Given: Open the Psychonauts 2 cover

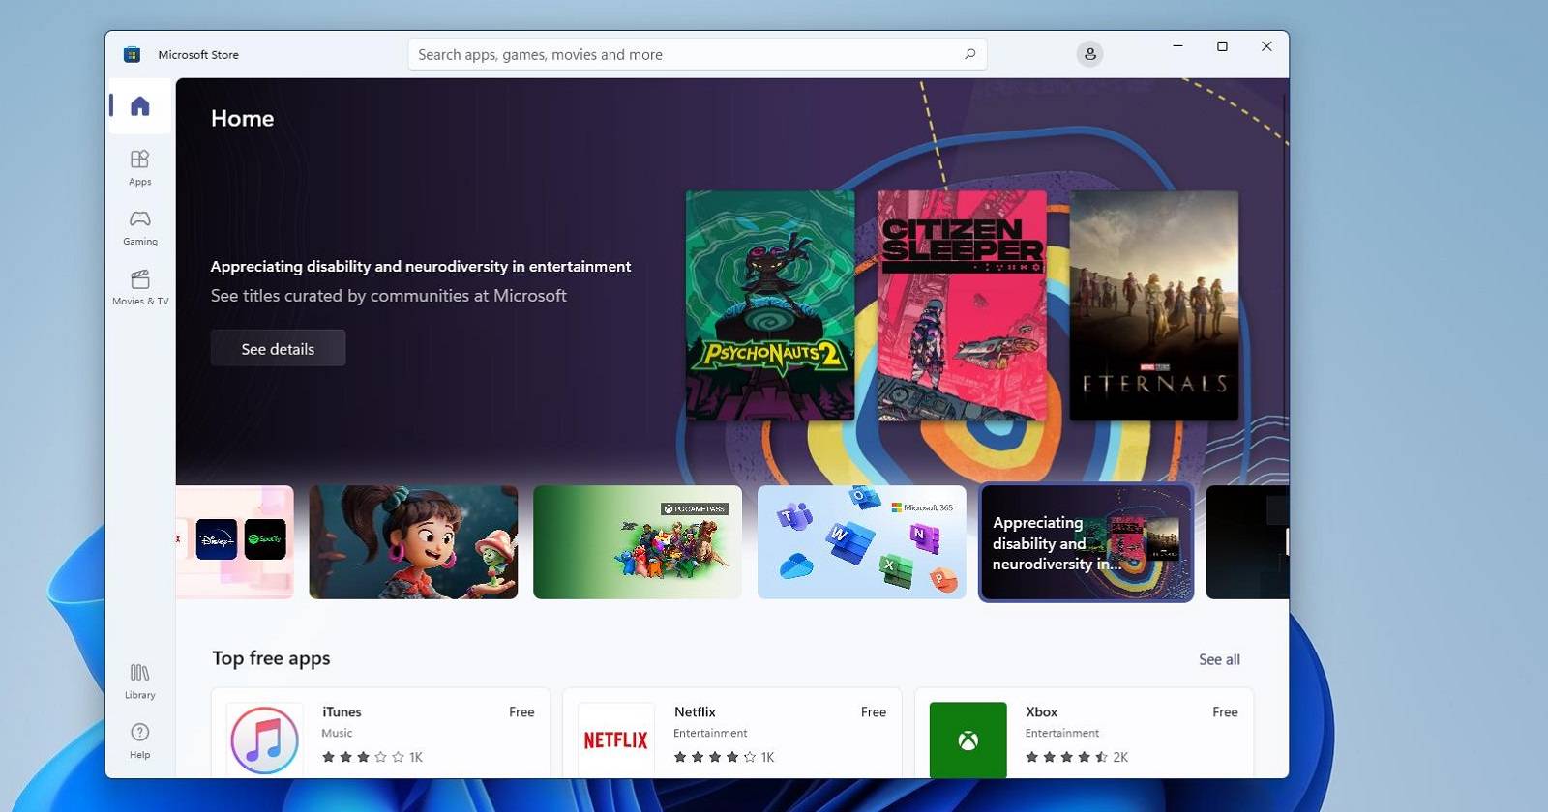Looking at the screenshot, I should [x=770, y=305].
